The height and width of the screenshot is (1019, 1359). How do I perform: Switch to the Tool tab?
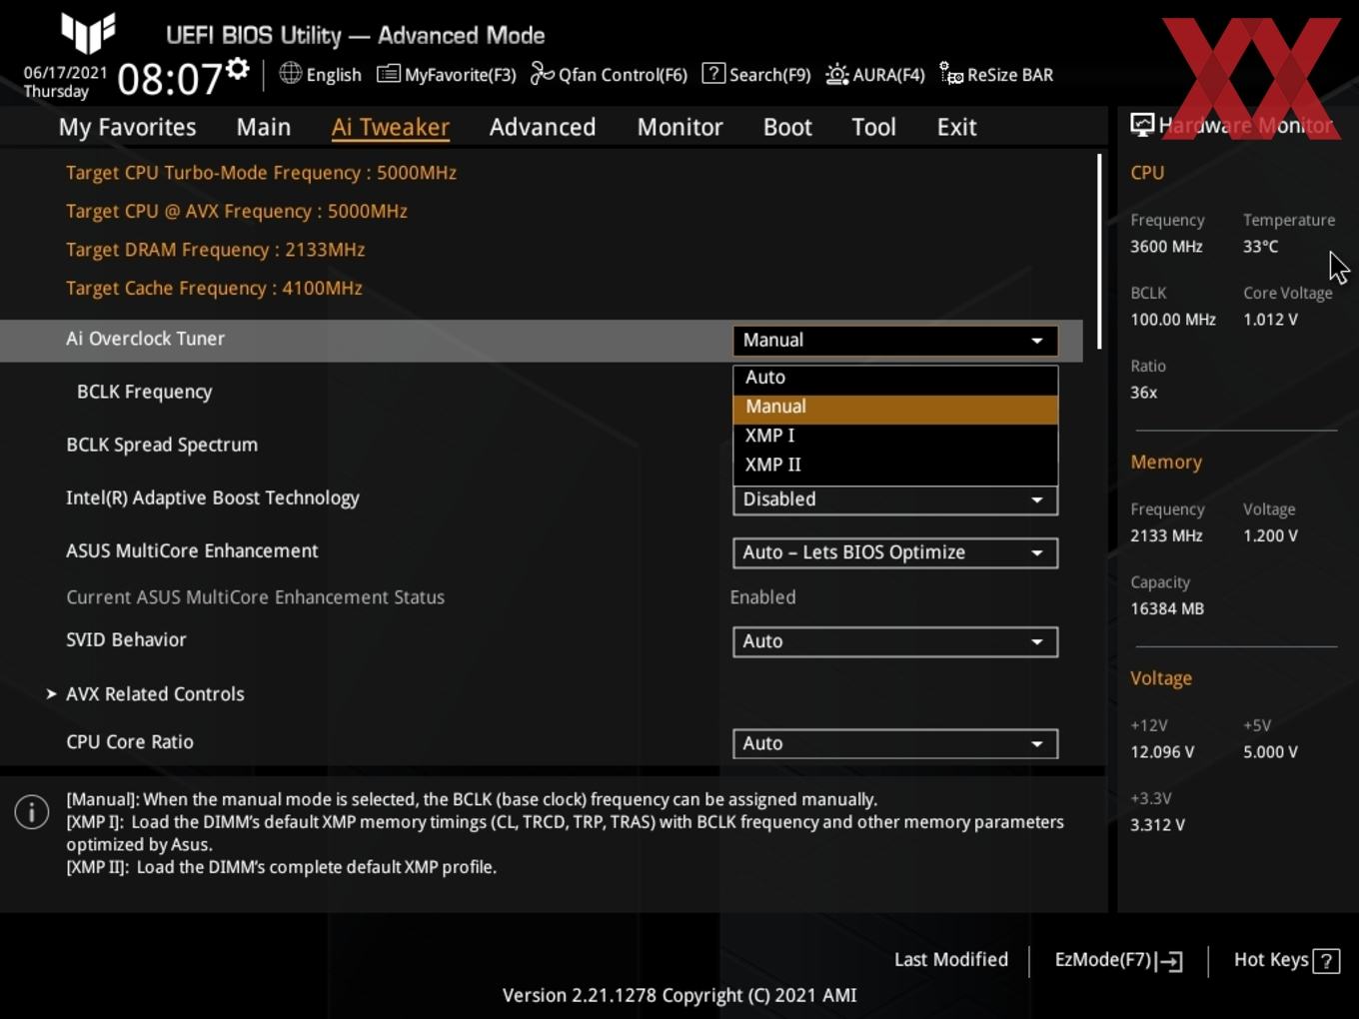873,127
